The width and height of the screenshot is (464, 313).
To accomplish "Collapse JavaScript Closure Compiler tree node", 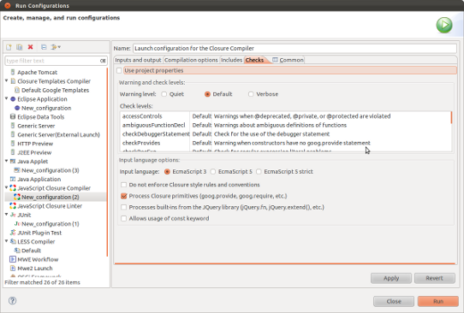I will [7, 187].
